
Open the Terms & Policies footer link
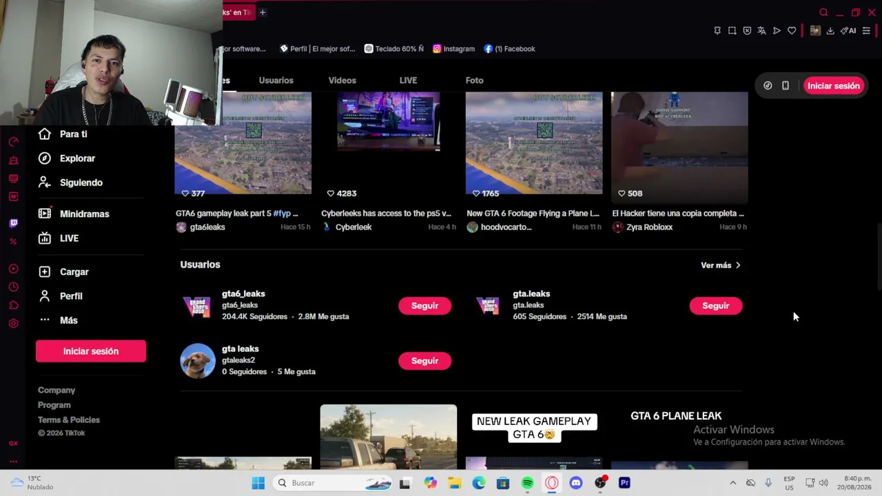point(69,420)
